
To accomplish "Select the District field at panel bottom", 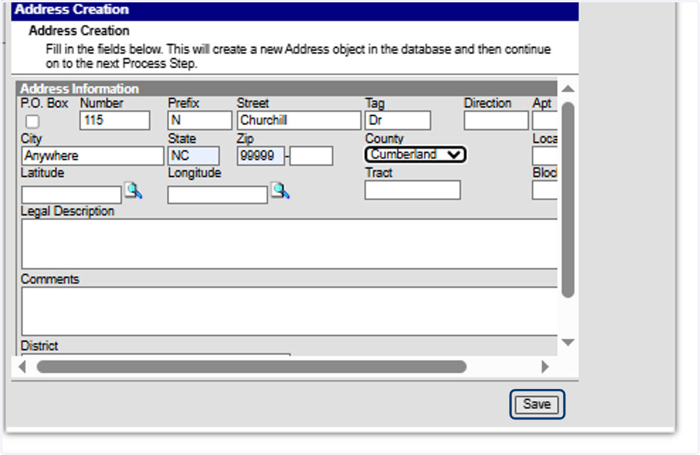I will click(156, 354).
